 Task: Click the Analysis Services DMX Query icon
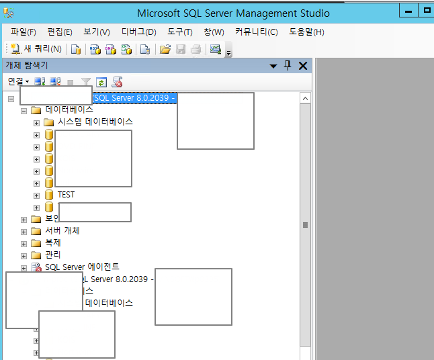(x=111, y=49)
